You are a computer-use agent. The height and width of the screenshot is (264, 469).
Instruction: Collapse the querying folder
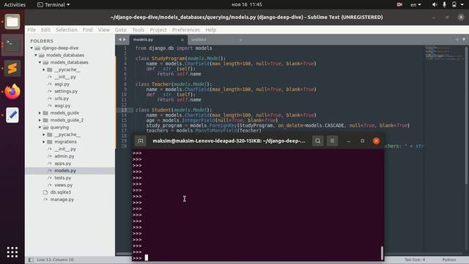pos(40,127)
